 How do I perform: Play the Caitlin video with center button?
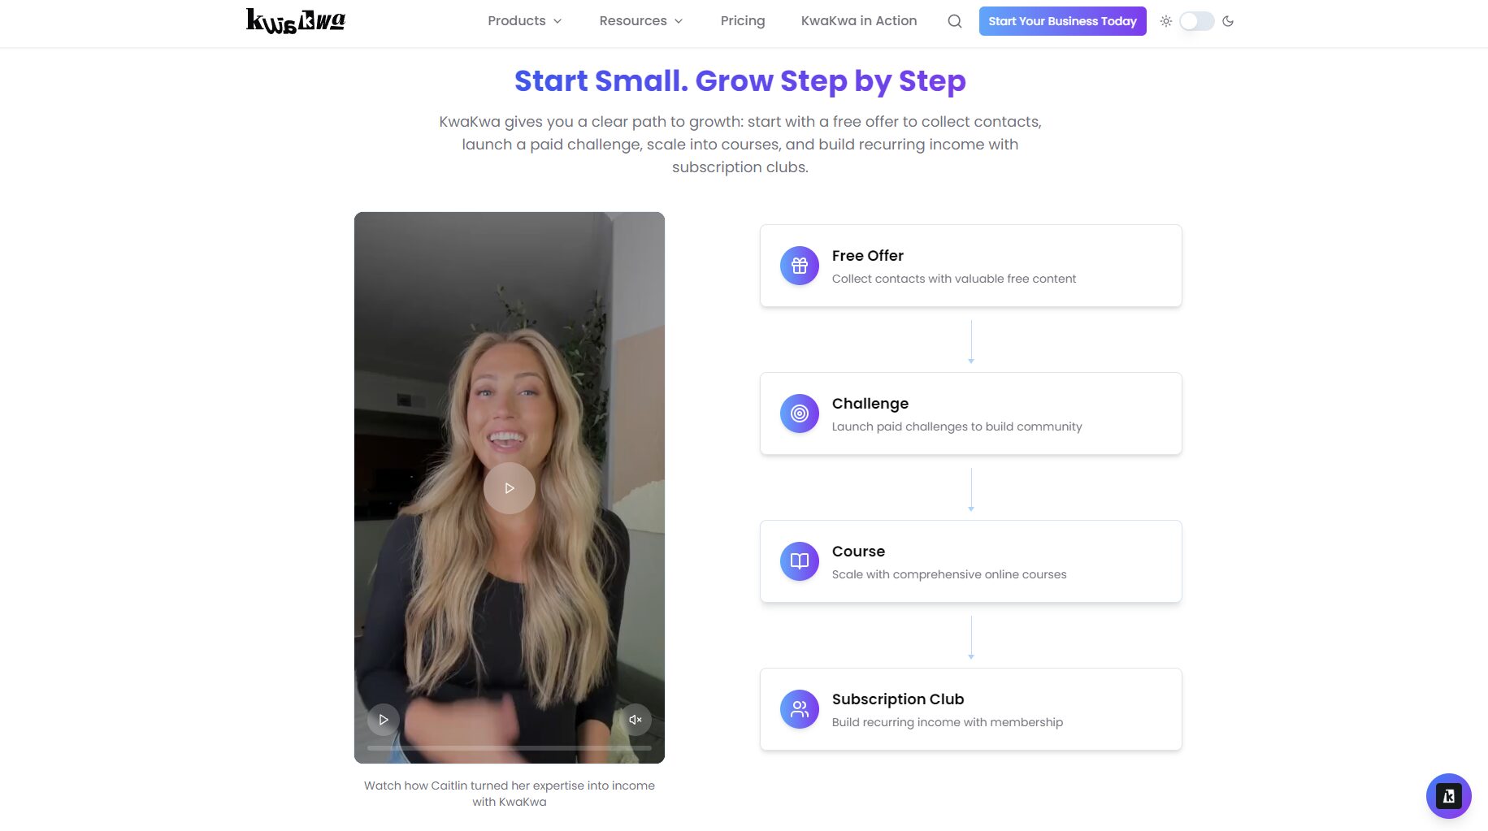pos(510,488)
